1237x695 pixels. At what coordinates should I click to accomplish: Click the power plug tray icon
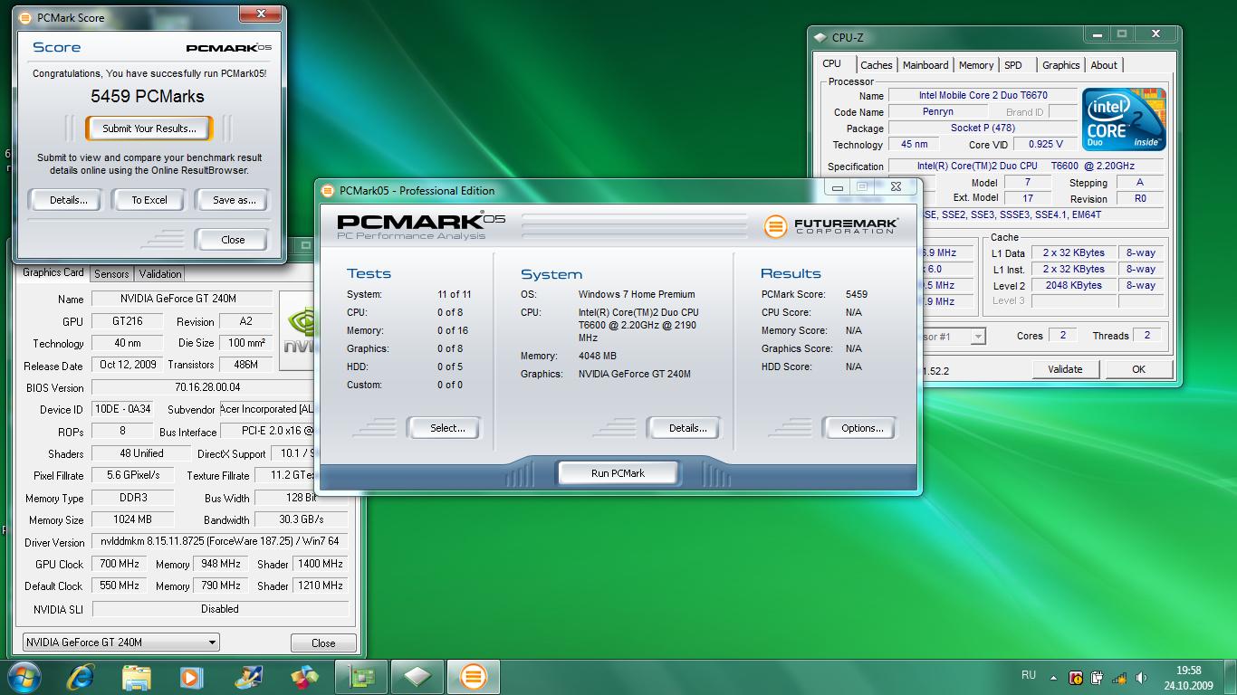pos(1098,677)
